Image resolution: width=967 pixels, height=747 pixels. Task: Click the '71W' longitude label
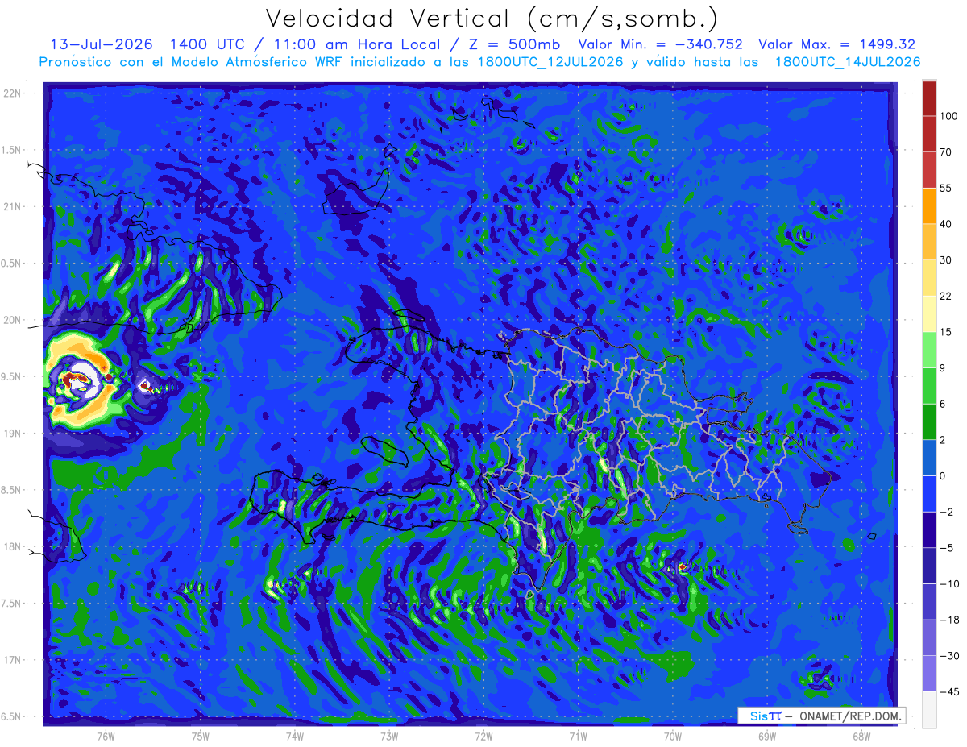(x=578, y=736)
